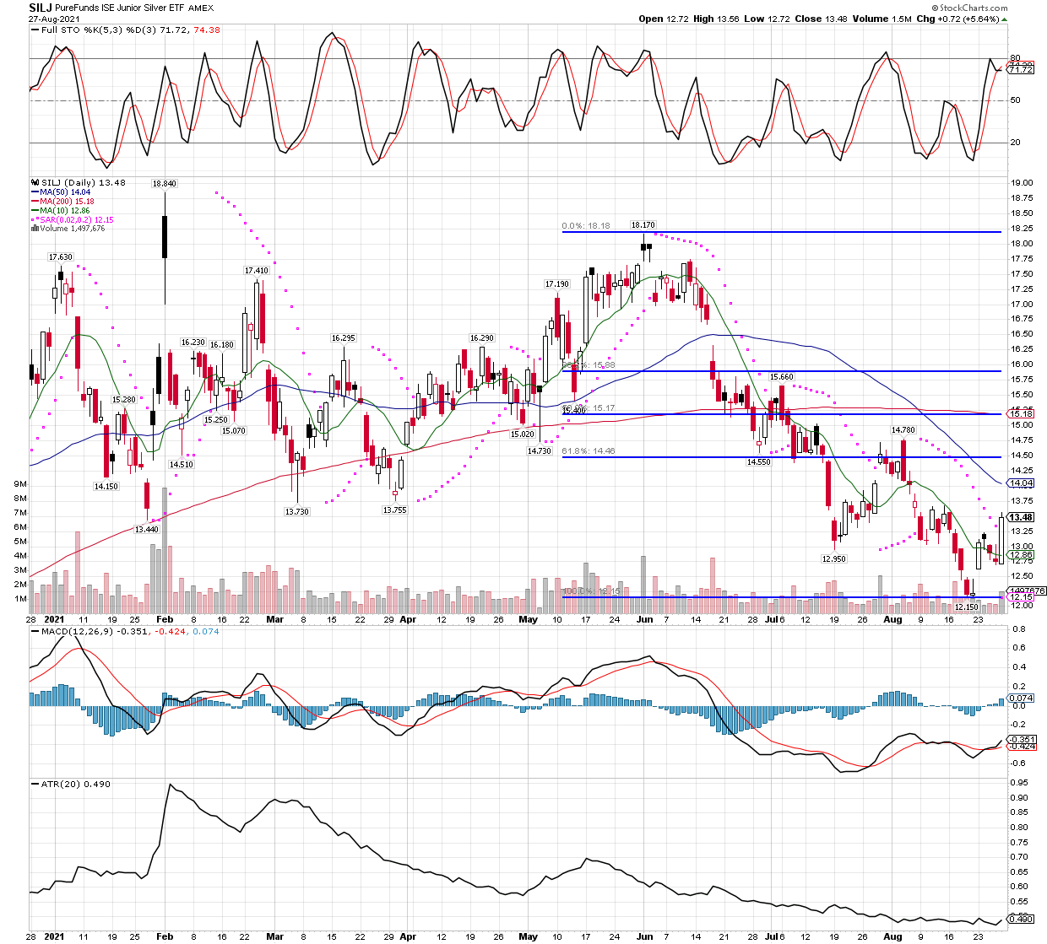Click the green 12.86 axis price tag
Viewport: 1047px width, 944px height.
1022,555
